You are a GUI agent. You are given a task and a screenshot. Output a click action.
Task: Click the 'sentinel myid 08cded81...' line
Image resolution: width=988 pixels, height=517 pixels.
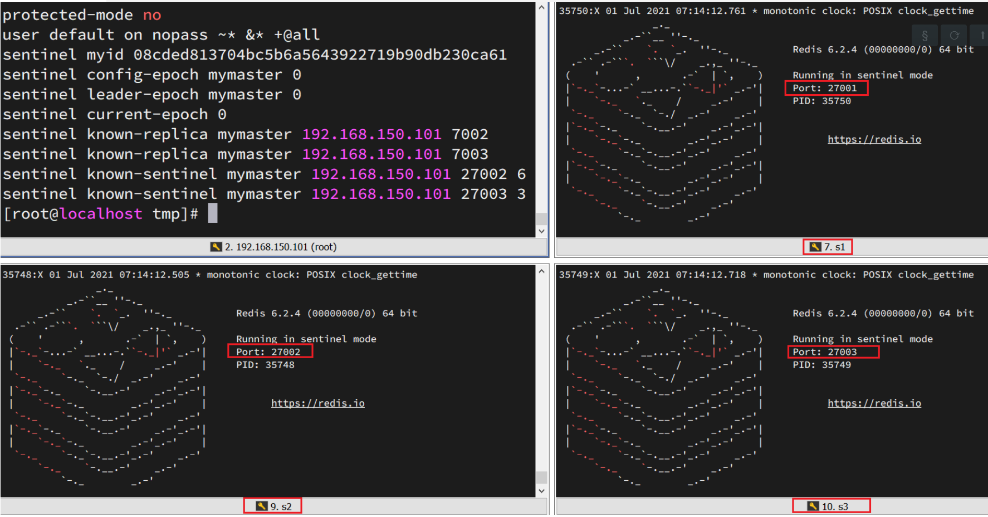coord(255,55)
